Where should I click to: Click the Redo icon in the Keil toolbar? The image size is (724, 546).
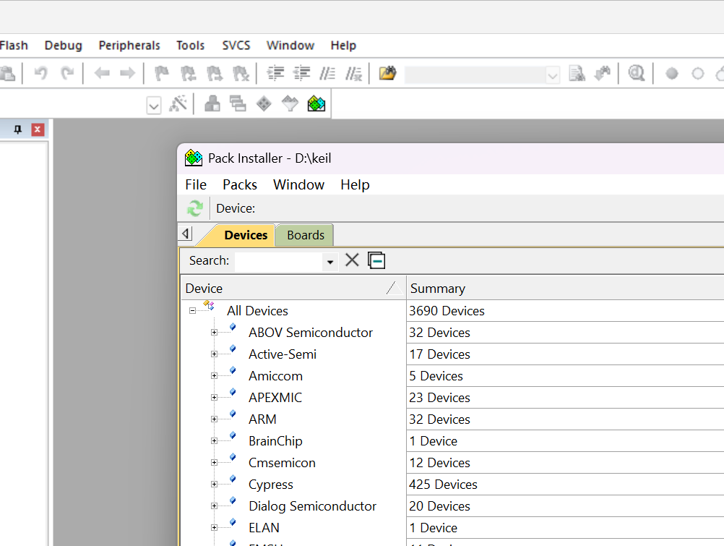coord(67,73)
